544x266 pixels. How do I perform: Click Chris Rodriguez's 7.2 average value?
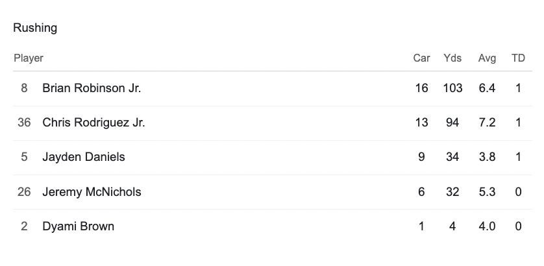[487, 122]
